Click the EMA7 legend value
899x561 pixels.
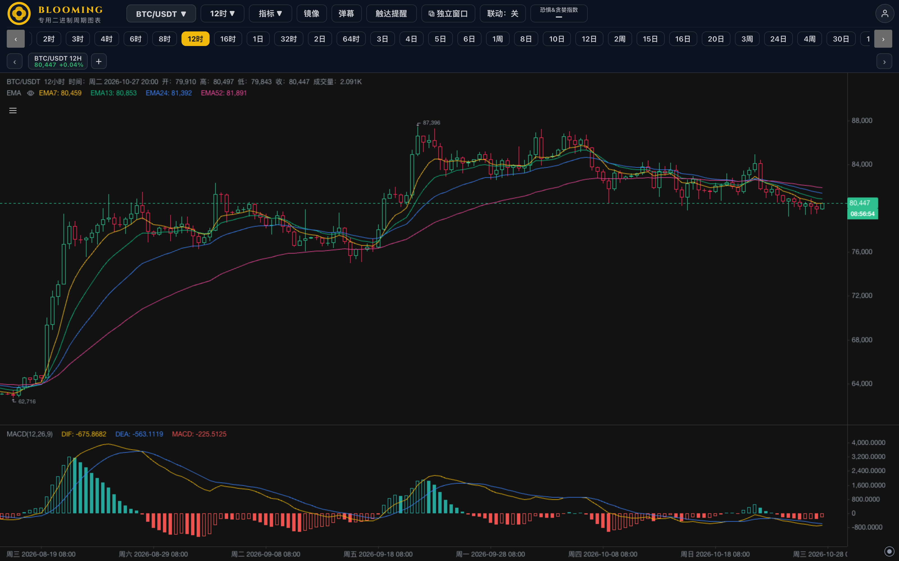pyautogui.click(x=60, y=93)
